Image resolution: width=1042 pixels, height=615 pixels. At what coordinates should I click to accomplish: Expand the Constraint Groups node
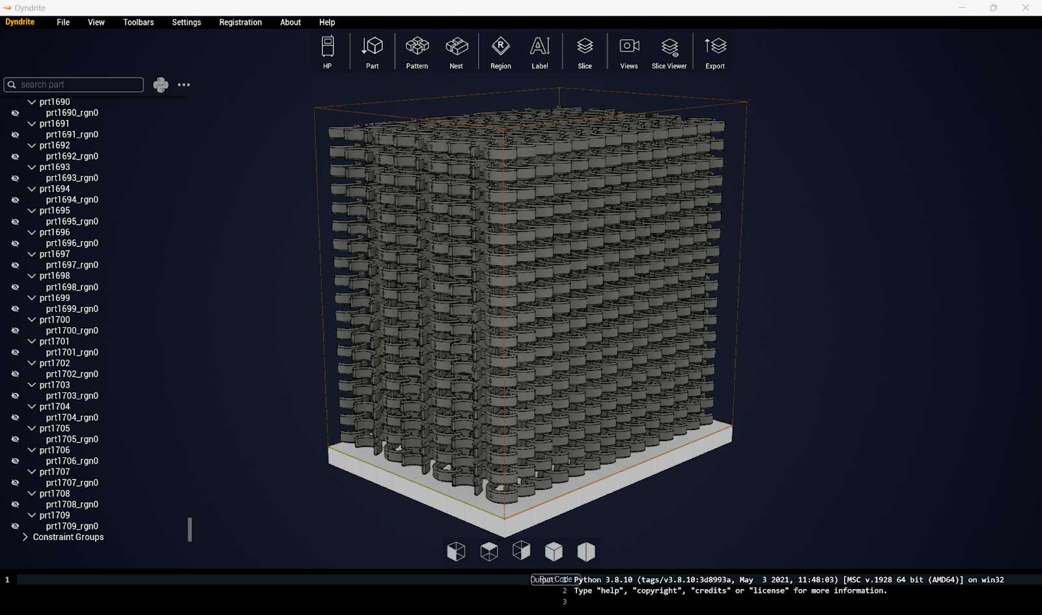25,537
